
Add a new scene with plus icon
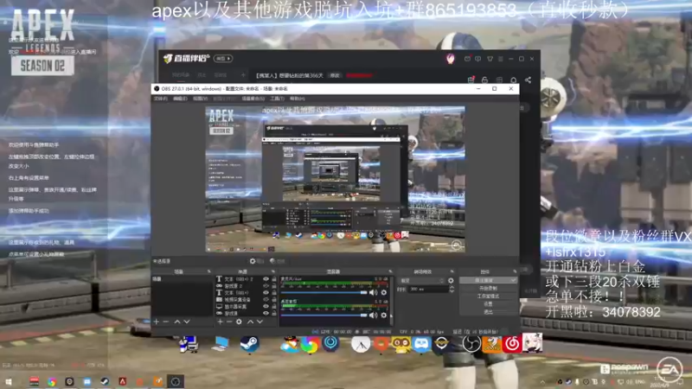tap(157, 322)
